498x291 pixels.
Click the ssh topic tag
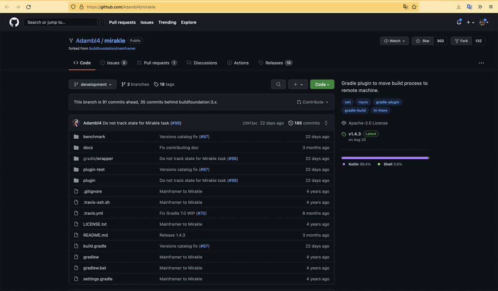(x=348, y=102)
